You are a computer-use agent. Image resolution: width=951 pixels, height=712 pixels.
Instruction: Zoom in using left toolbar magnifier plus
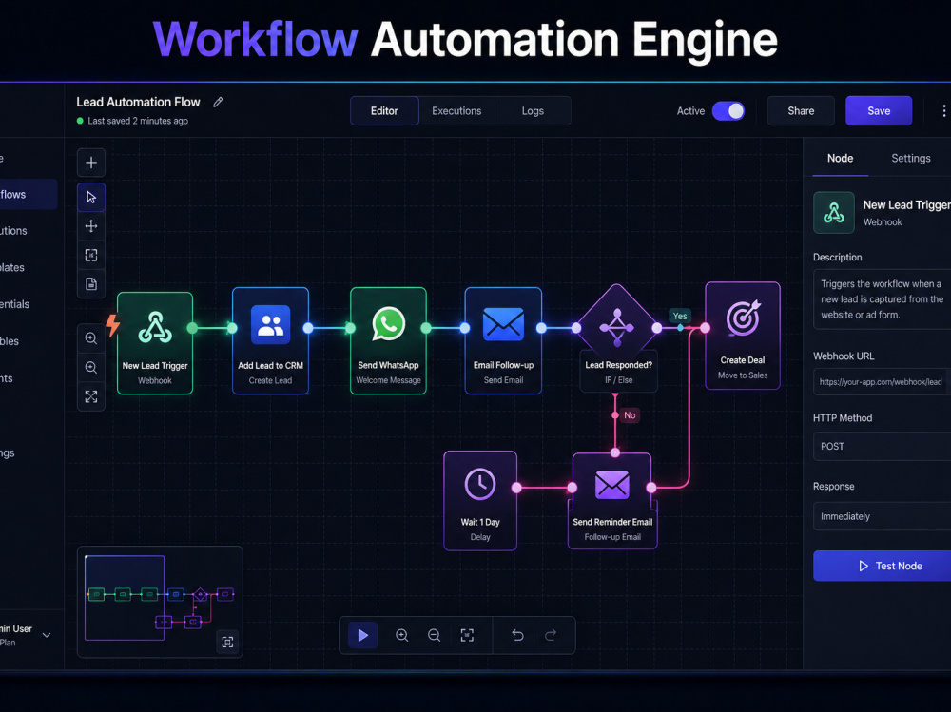tap(91, 338)
